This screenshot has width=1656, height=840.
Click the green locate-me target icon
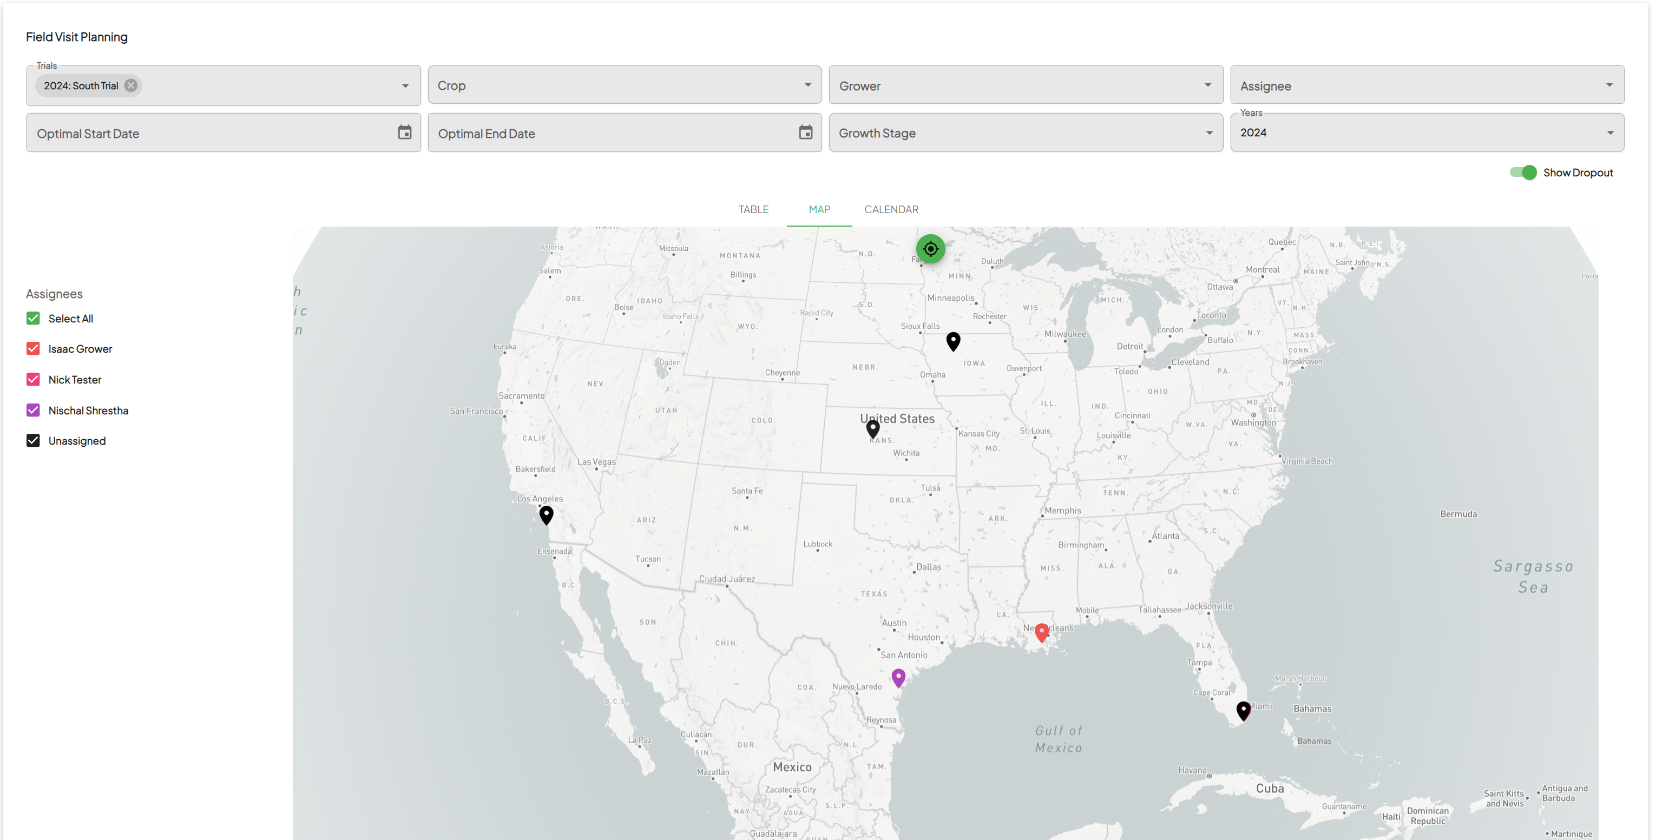(930, 249)
